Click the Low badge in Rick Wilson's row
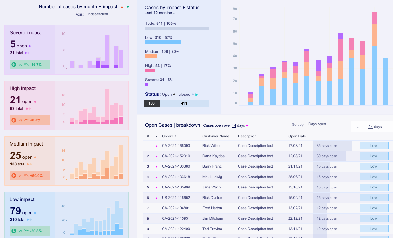 [x=374, y=146]
